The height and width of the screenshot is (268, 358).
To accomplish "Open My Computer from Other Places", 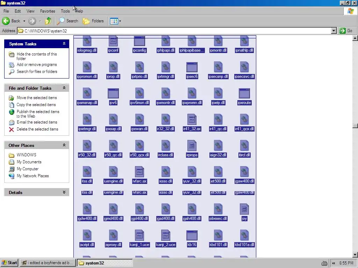I will tap(27, 169).
